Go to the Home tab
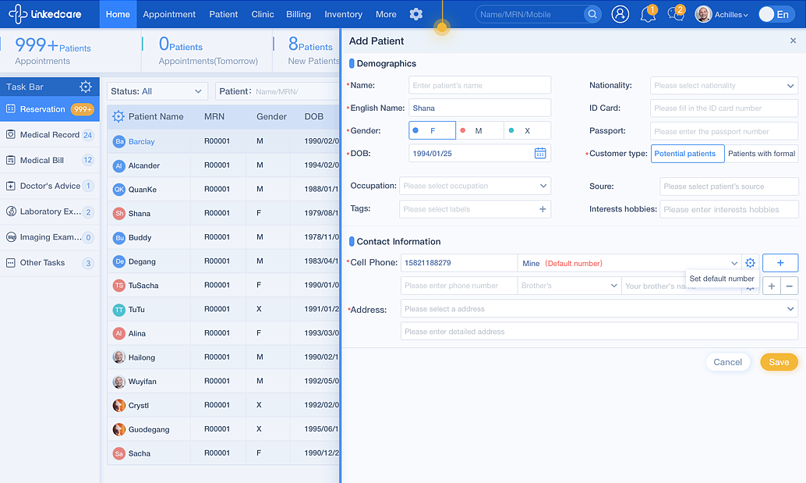The image size is (806, 483). pyautogui.click(x=118, y=14)
